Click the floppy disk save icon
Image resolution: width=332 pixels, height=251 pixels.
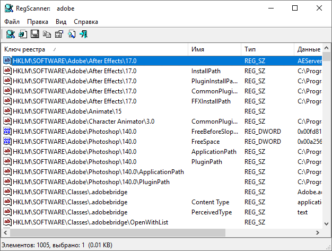pyautogui.click(x=34, y=34)
